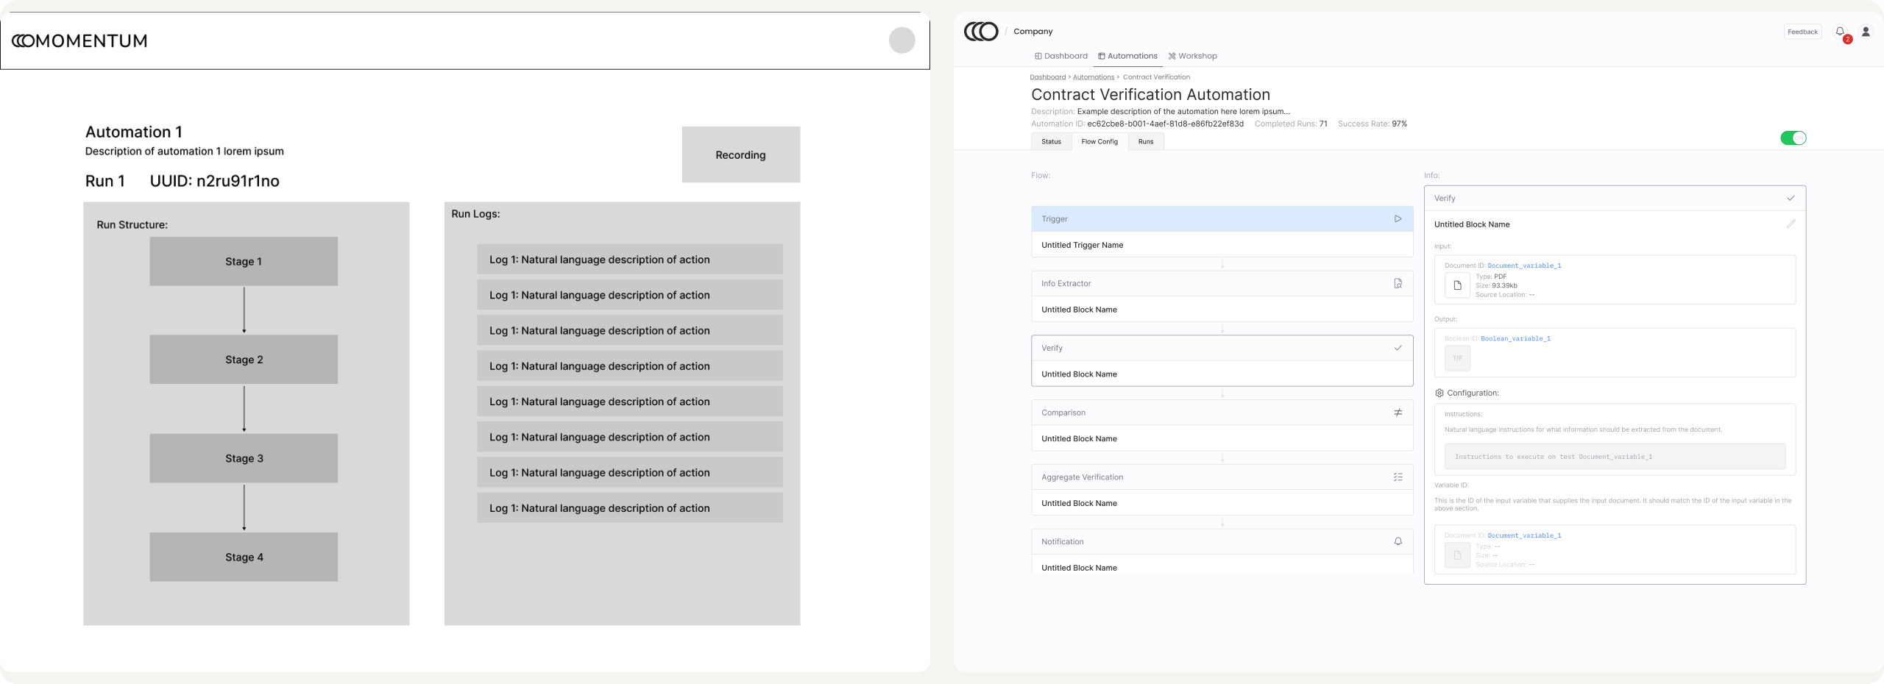The image size is (1884, 684).
Task: Click the Momentum logo beside Company
Action: click(x=981, y=32)
